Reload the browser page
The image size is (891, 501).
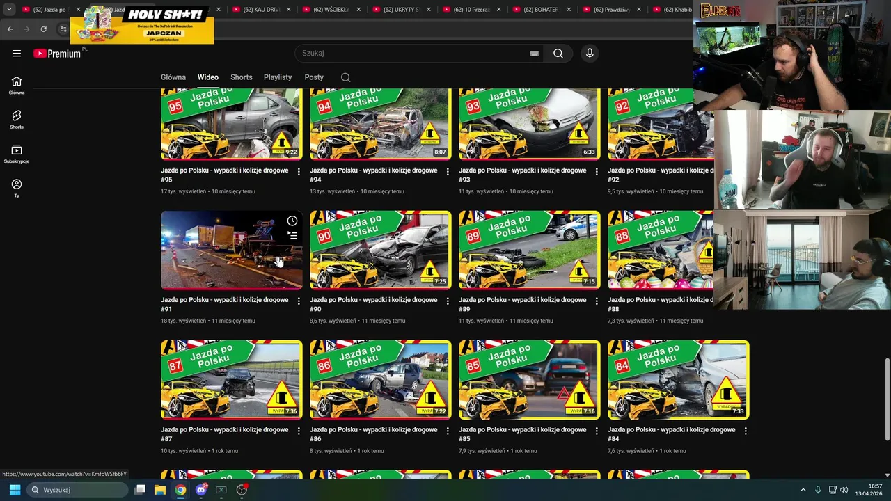(43, 29)
